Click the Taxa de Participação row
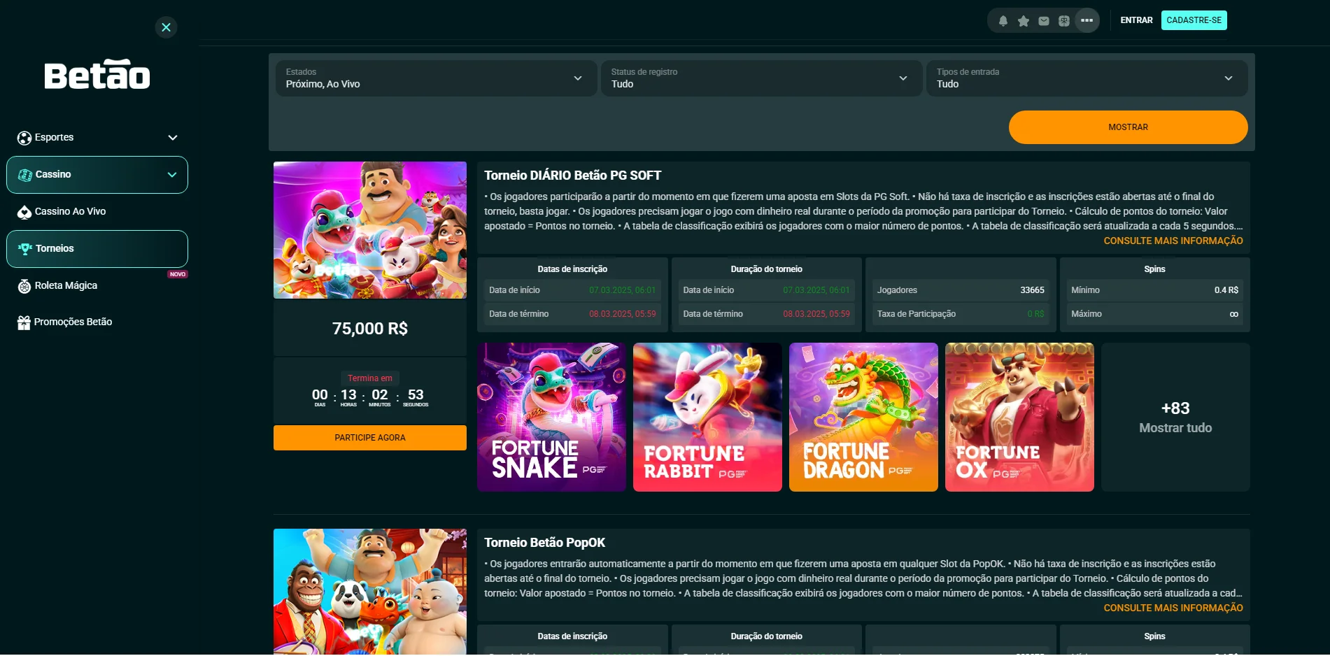 [961, 314]
